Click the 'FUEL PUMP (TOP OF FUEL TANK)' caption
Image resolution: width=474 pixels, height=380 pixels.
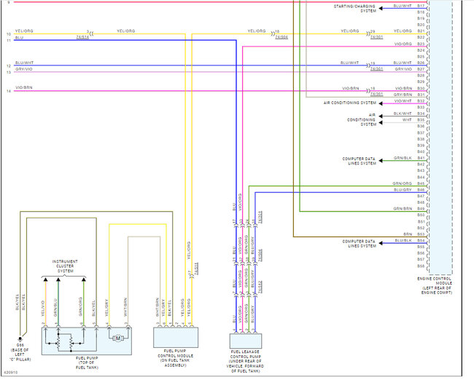(87, 363)
